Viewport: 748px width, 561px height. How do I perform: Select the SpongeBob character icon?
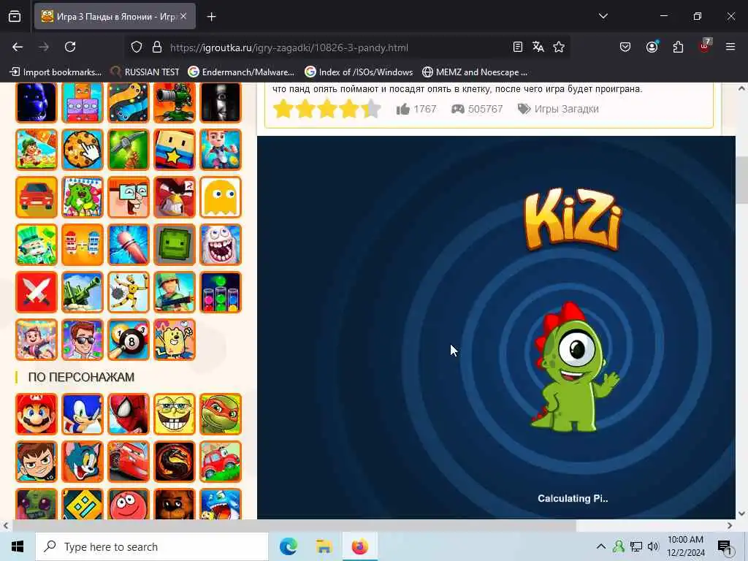coord(175,414)
